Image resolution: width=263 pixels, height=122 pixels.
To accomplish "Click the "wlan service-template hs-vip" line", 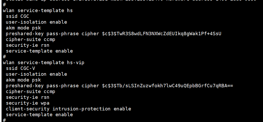I will coord(43,63).
